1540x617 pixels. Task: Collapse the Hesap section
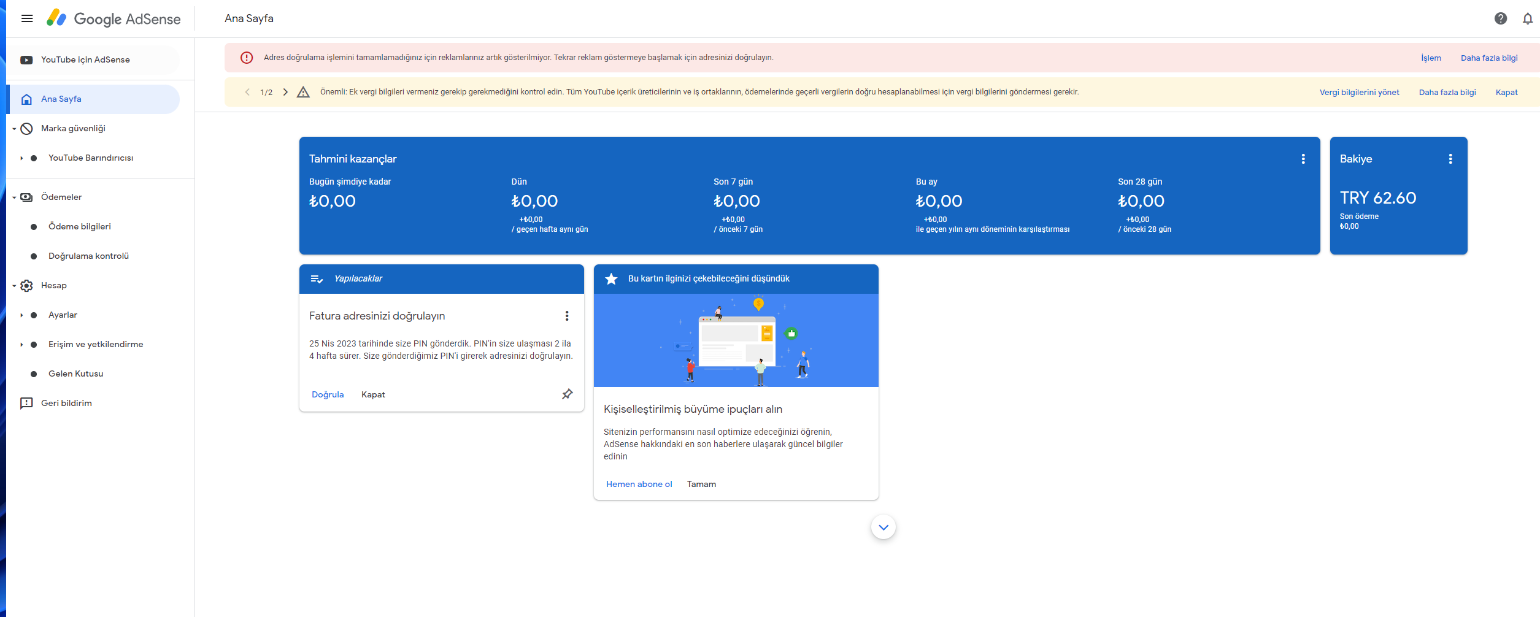14,286
